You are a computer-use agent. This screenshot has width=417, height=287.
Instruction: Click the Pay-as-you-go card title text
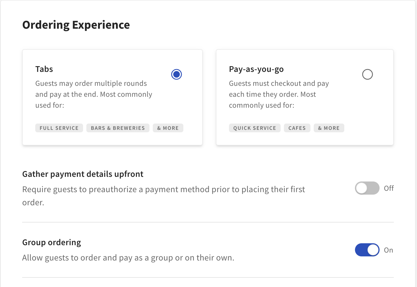[x=256, y=69]
